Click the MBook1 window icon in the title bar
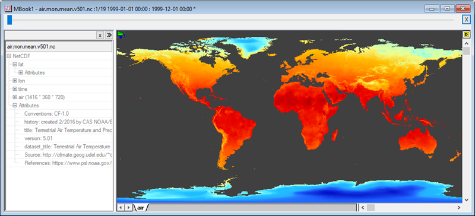This screenshot has width=475, height=216. pyautogui.click(x=8, y=9)
